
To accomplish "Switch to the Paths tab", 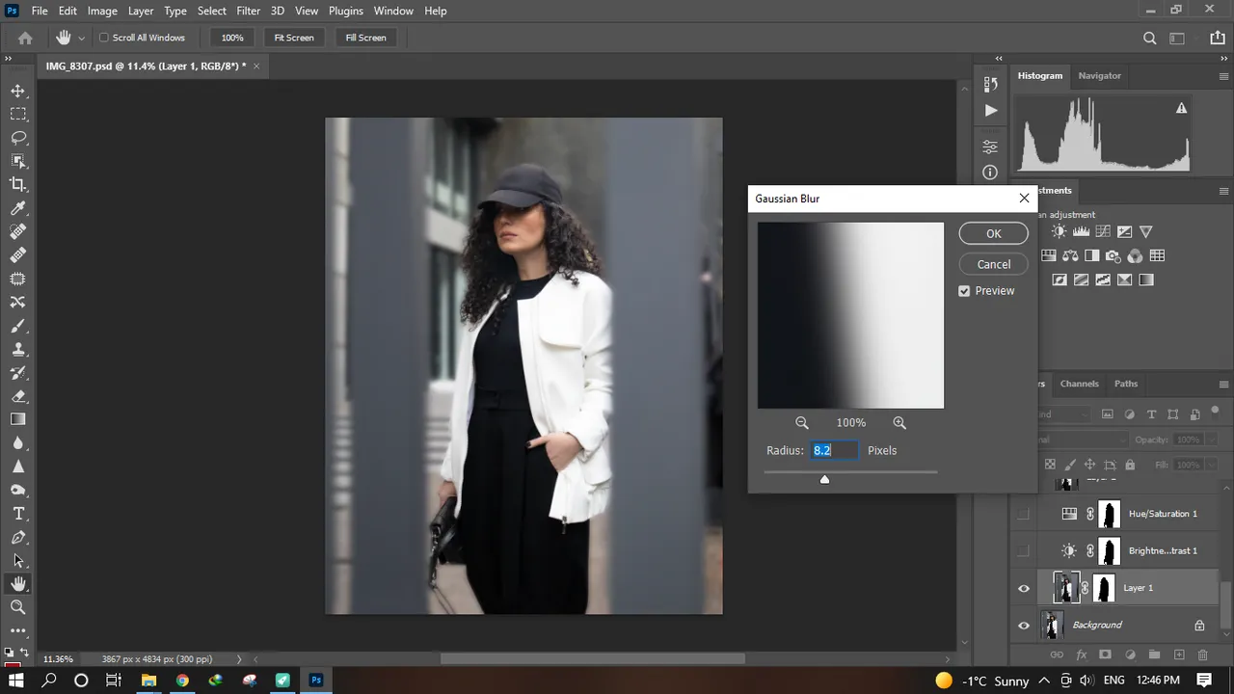I will 1126,384.
